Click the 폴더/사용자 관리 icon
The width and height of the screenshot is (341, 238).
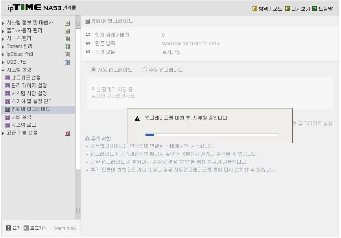(67, 31)
